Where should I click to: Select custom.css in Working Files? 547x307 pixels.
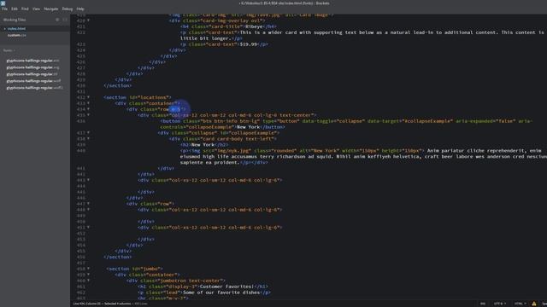tap(17, 35)
